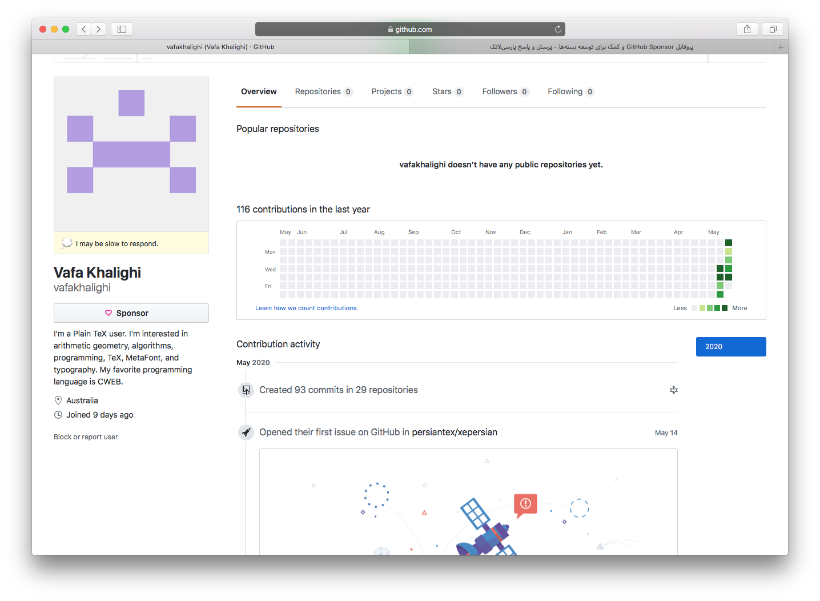Screen dimensions: 820x601
Task: Click the username vafakhalighi under the name
Action: [x=82, y=288]
